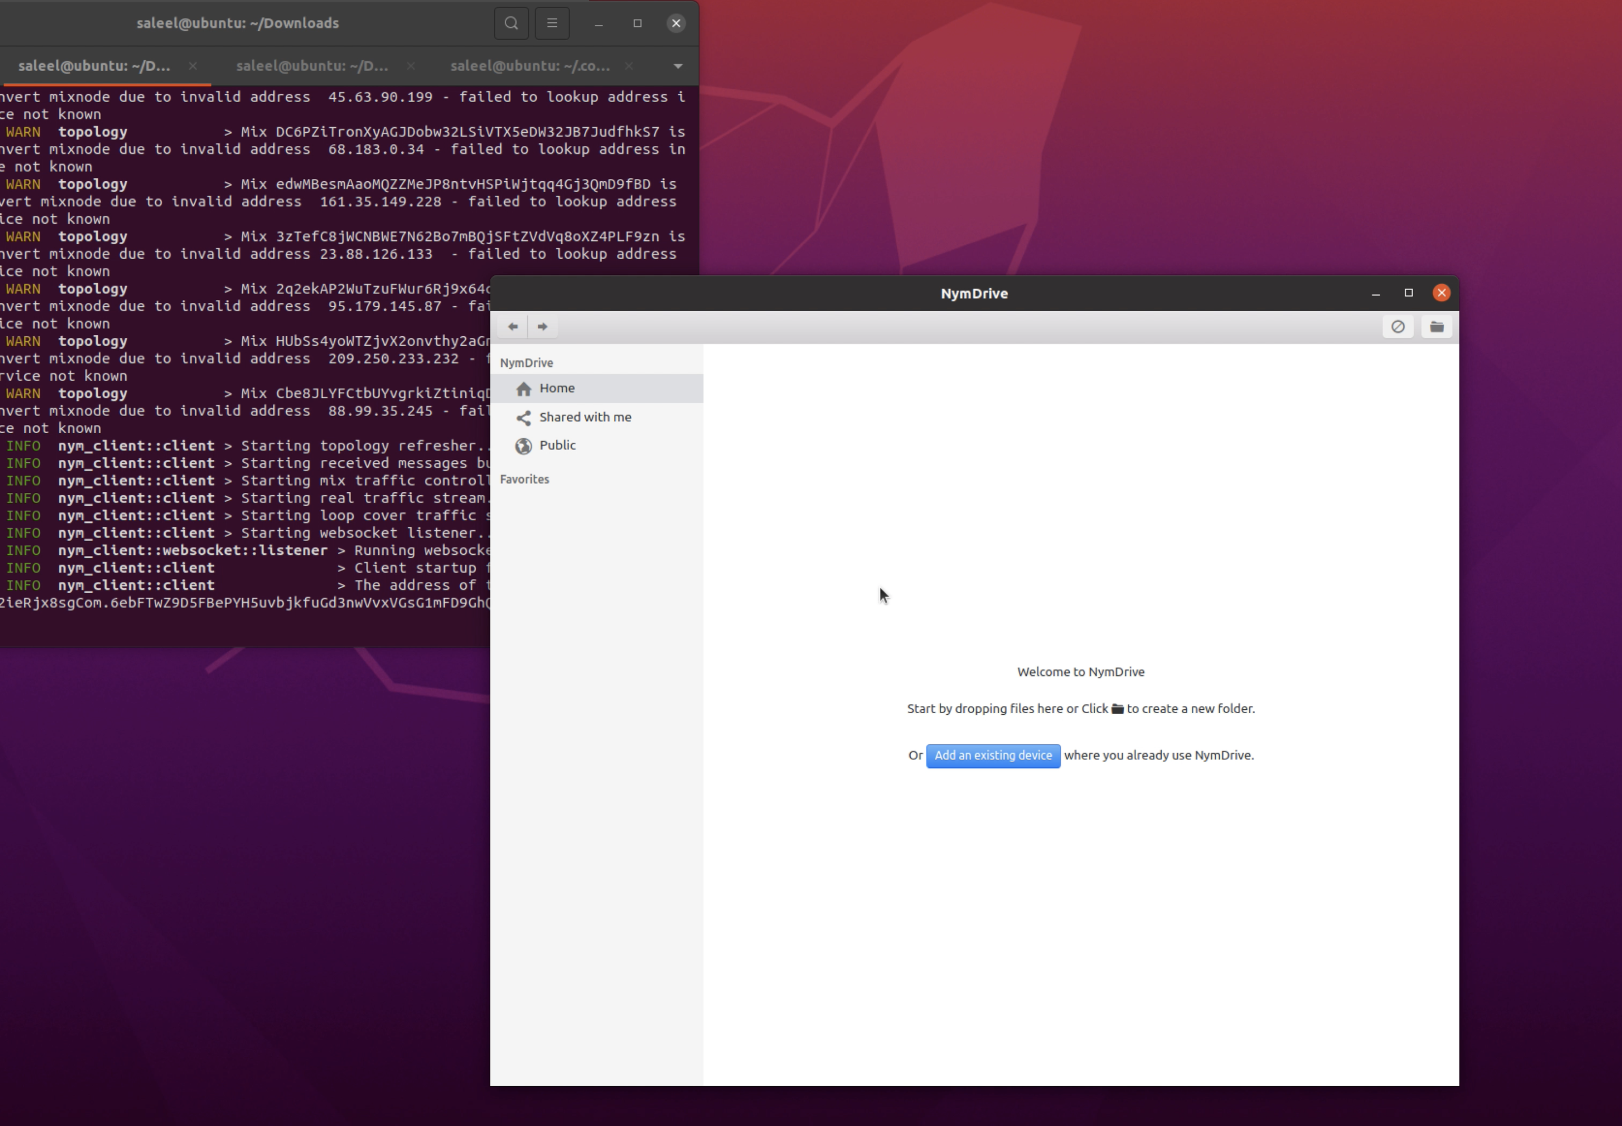Click the circle-slash icon in NymDrive toolbar

pyautogui.click(x=1398, y=327)
